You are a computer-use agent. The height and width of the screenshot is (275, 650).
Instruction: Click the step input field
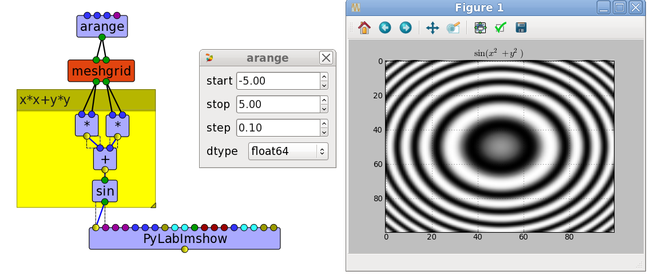tap(278, 127)
